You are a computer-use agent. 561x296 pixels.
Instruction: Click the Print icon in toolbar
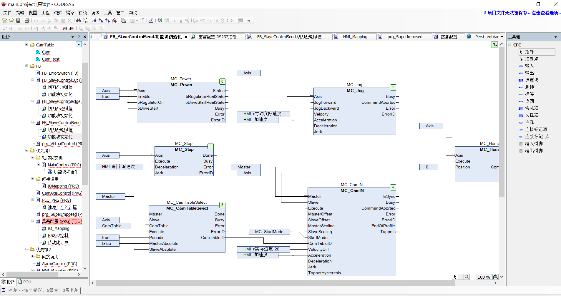27,21
